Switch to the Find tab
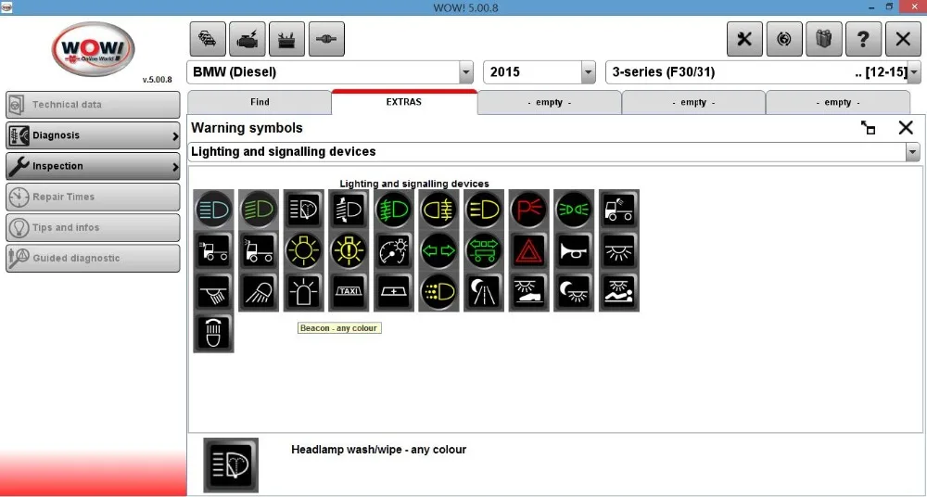Screen dimensions: 927x497 pyautogui.click(x=260, y=102)
